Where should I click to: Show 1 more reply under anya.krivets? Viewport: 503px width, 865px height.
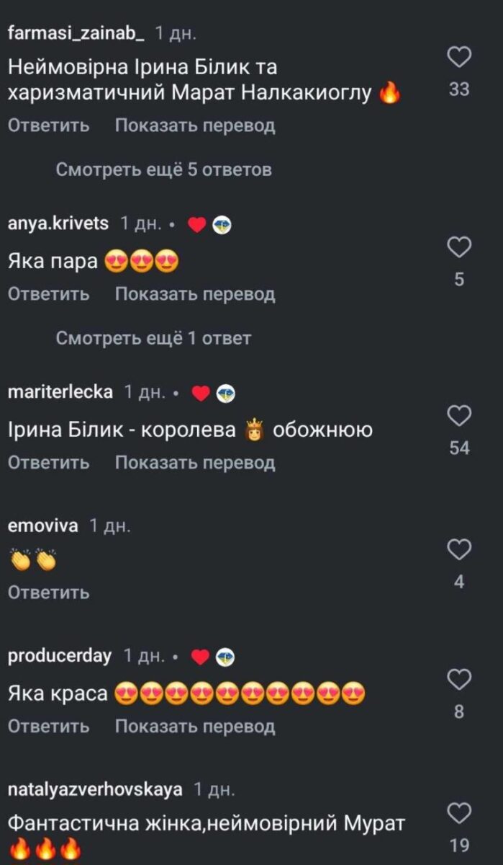(153, 338)
